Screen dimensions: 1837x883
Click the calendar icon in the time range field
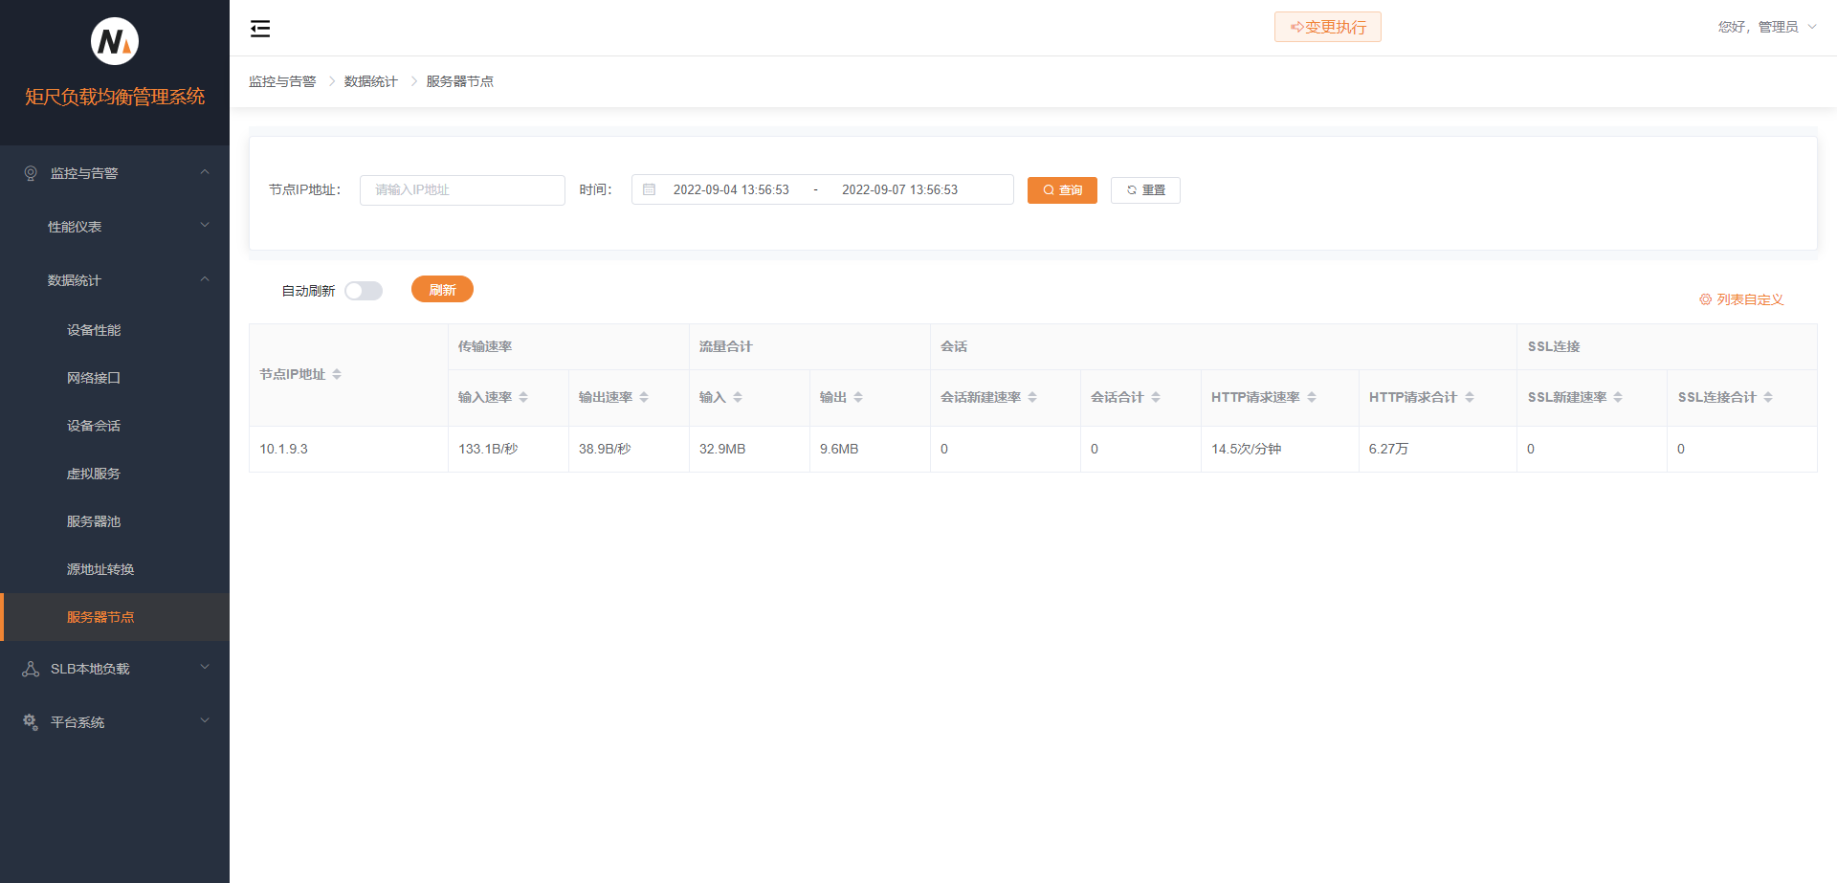(649, 189)
